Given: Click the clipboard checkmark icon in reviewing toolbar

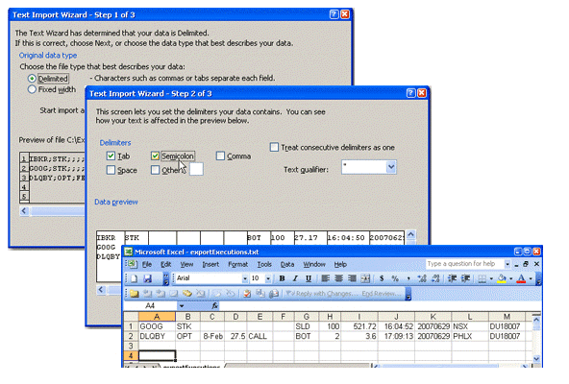Looking at the screenshot, I should pos(247,294).
